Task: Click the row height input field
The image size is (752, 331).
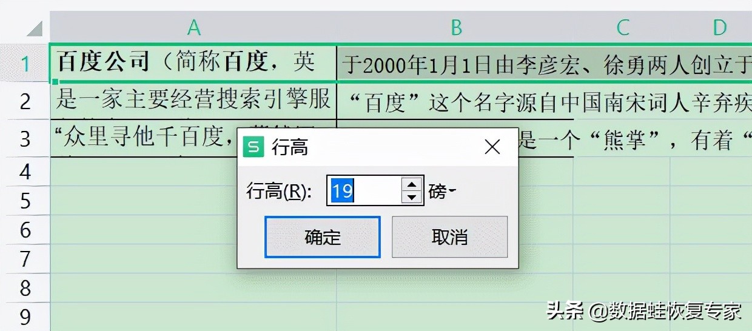Action: pyautogui.click(x=364, y=192)
